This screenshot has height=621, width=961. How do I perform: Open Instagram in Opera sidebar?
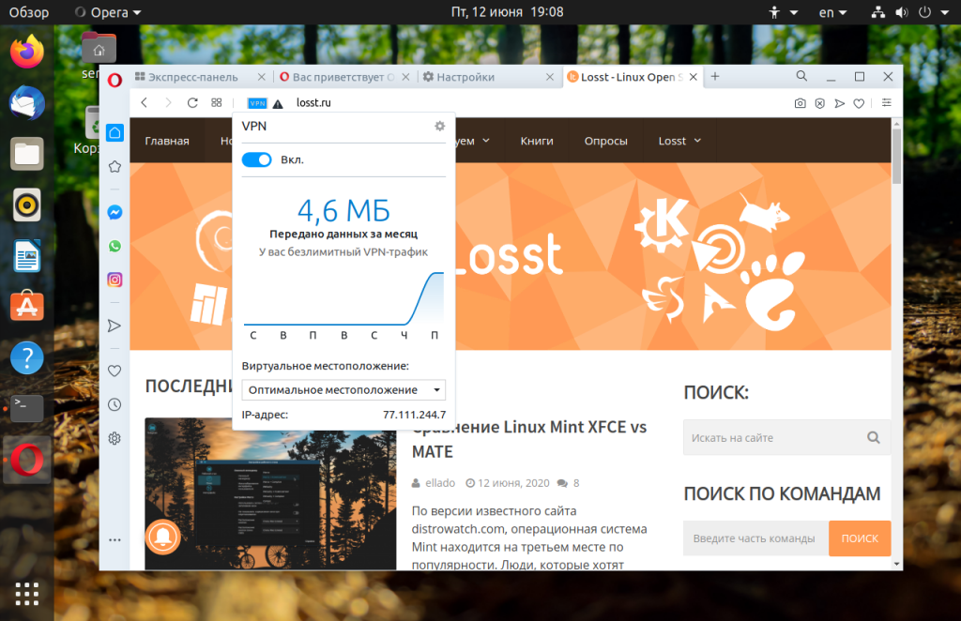[114, 280]
